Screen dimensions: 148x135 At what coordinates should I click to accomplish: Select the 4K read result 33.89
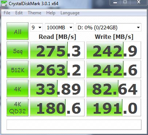click(57, 88)
